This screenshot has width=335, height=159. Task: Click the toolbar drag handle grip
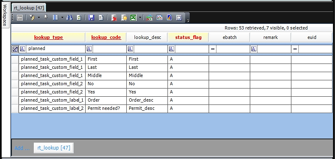pyautogui.click(x=12, y=18)
